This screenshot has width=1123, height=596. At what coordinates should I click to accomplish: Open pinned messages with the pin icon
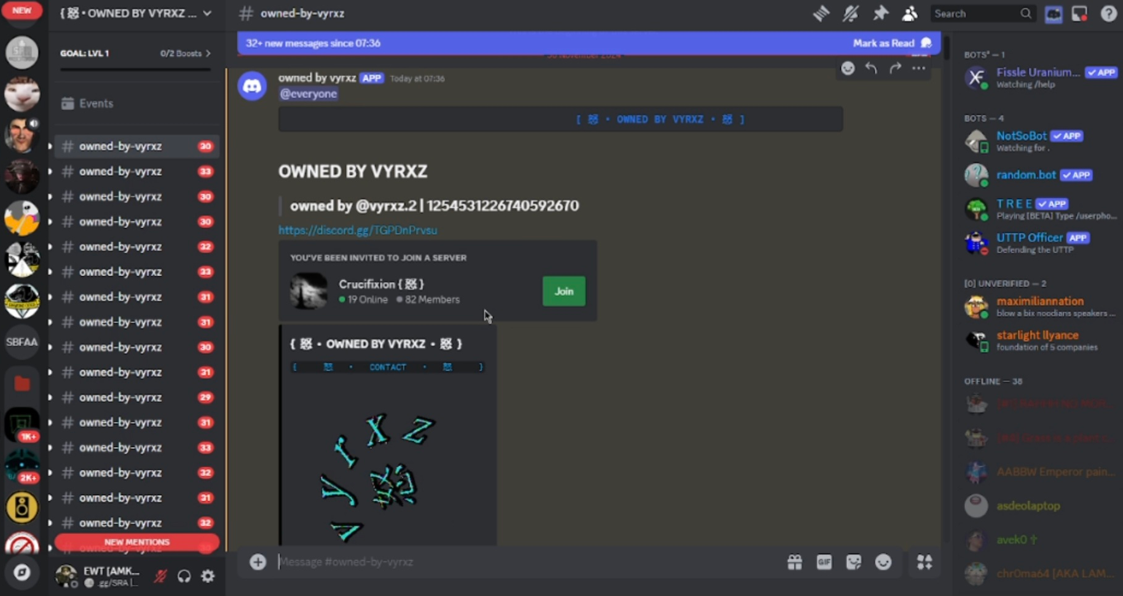pyautogui.click(x=880, y=14)
